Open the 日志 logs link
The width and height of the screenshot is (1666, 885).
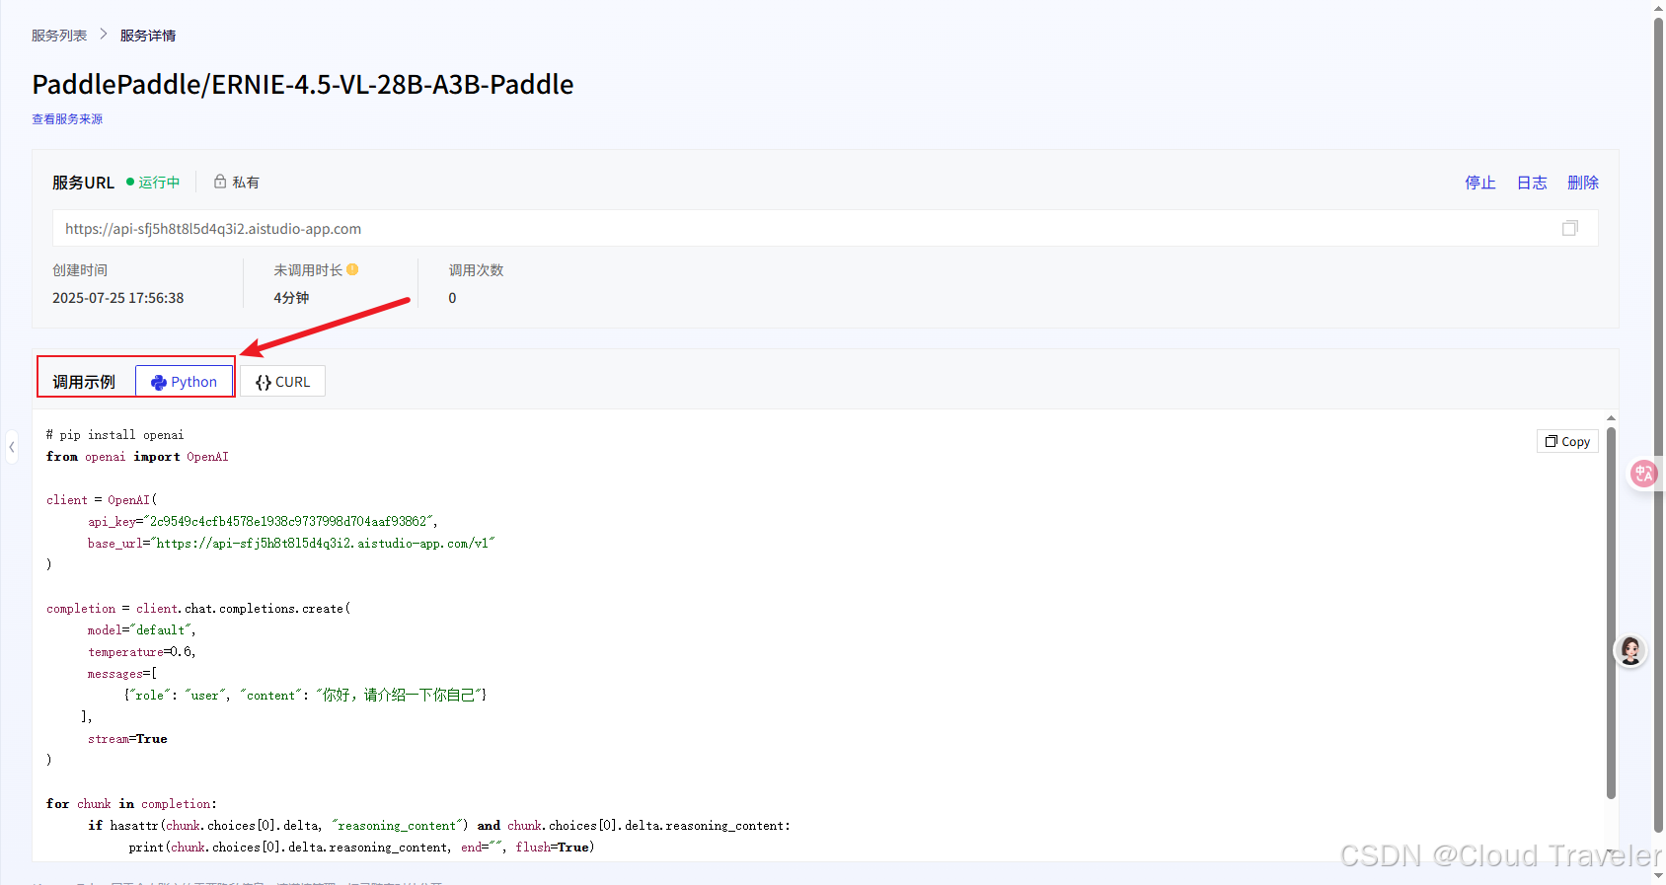click(1532, 183)
